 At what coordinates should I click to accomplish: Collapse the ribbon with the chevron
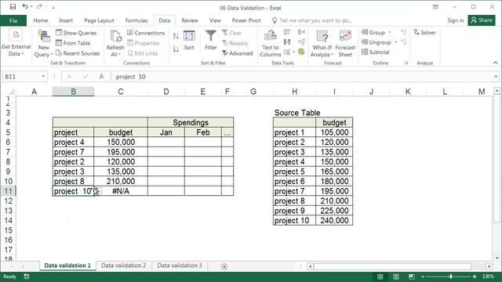(x=495, y=63)
